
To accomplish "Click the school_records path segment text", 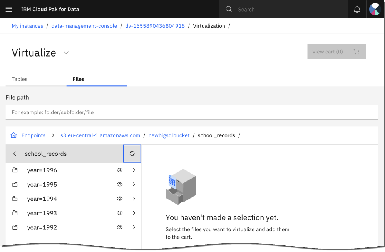I will [216, 135].
